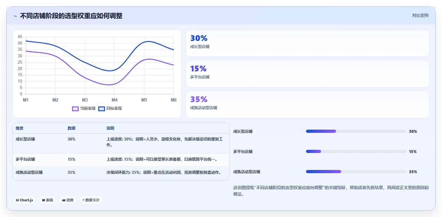Select the 30% 成长型店铺 data card
The height and width of the screenshot is (217, 442).
coord(307,43)
